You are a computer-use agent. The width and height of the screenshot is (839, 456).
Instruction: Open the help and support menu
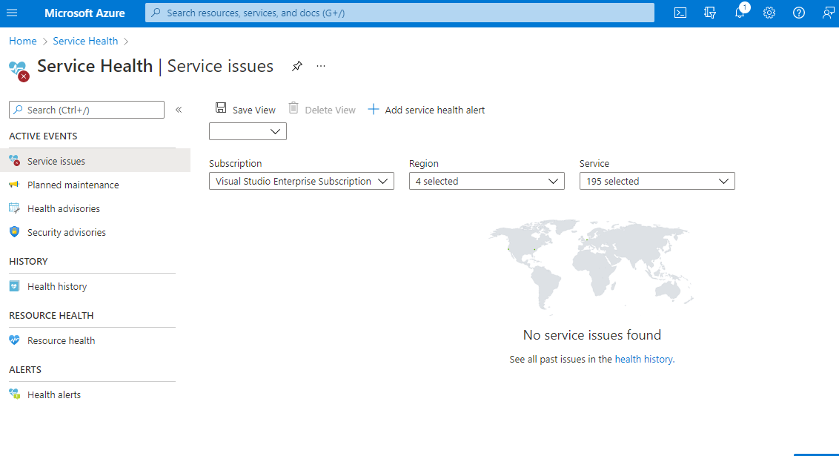pos(798,13)
